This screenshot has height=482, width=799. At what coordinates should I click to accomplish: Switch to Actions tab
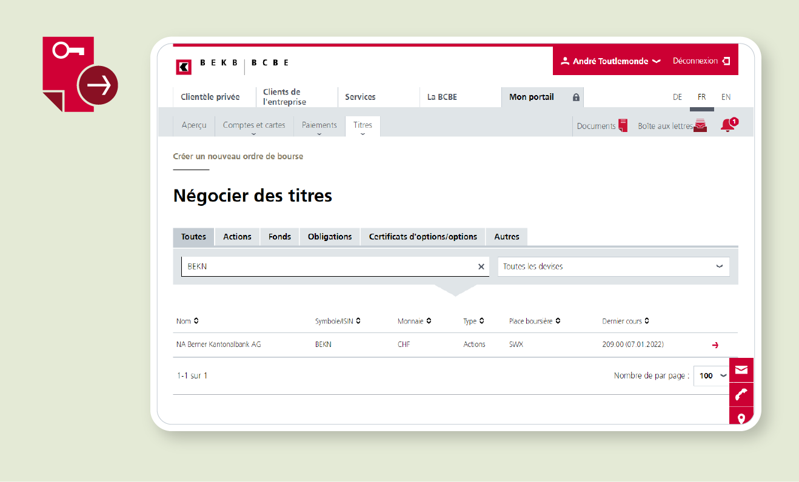point(237,237)
